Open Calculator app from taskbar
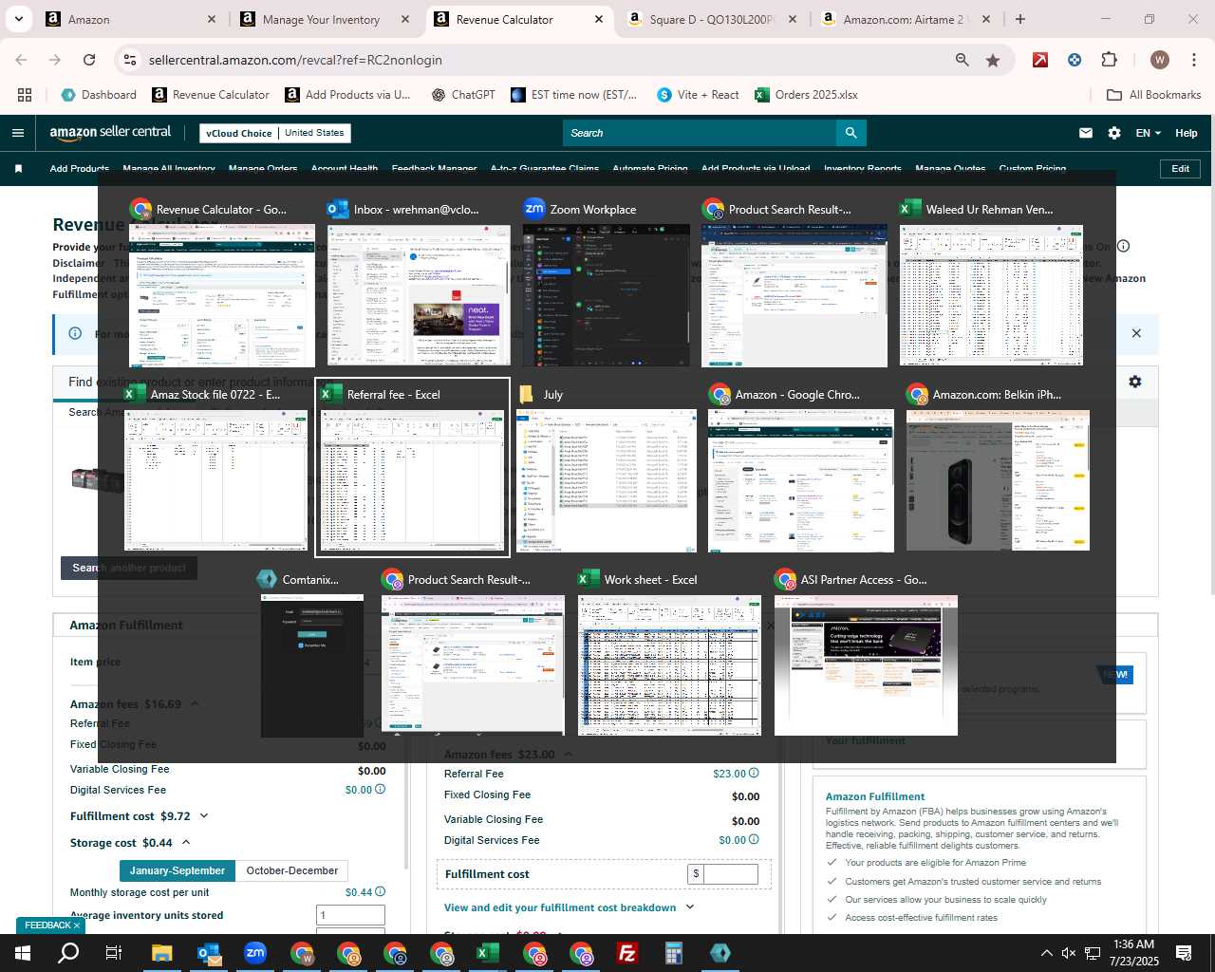This screenshot has width=1215, height=972. point(674,953)
